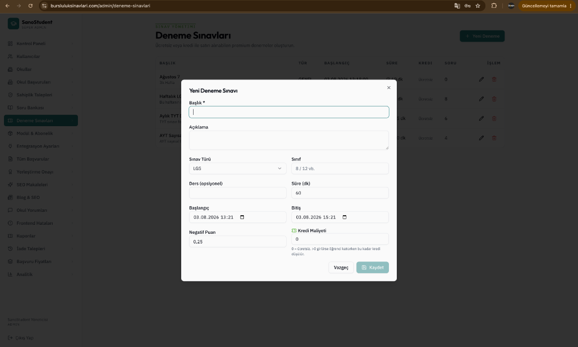Open Modül & Abonelik in the sidebar
578x347 pixels.
(41, 133)
